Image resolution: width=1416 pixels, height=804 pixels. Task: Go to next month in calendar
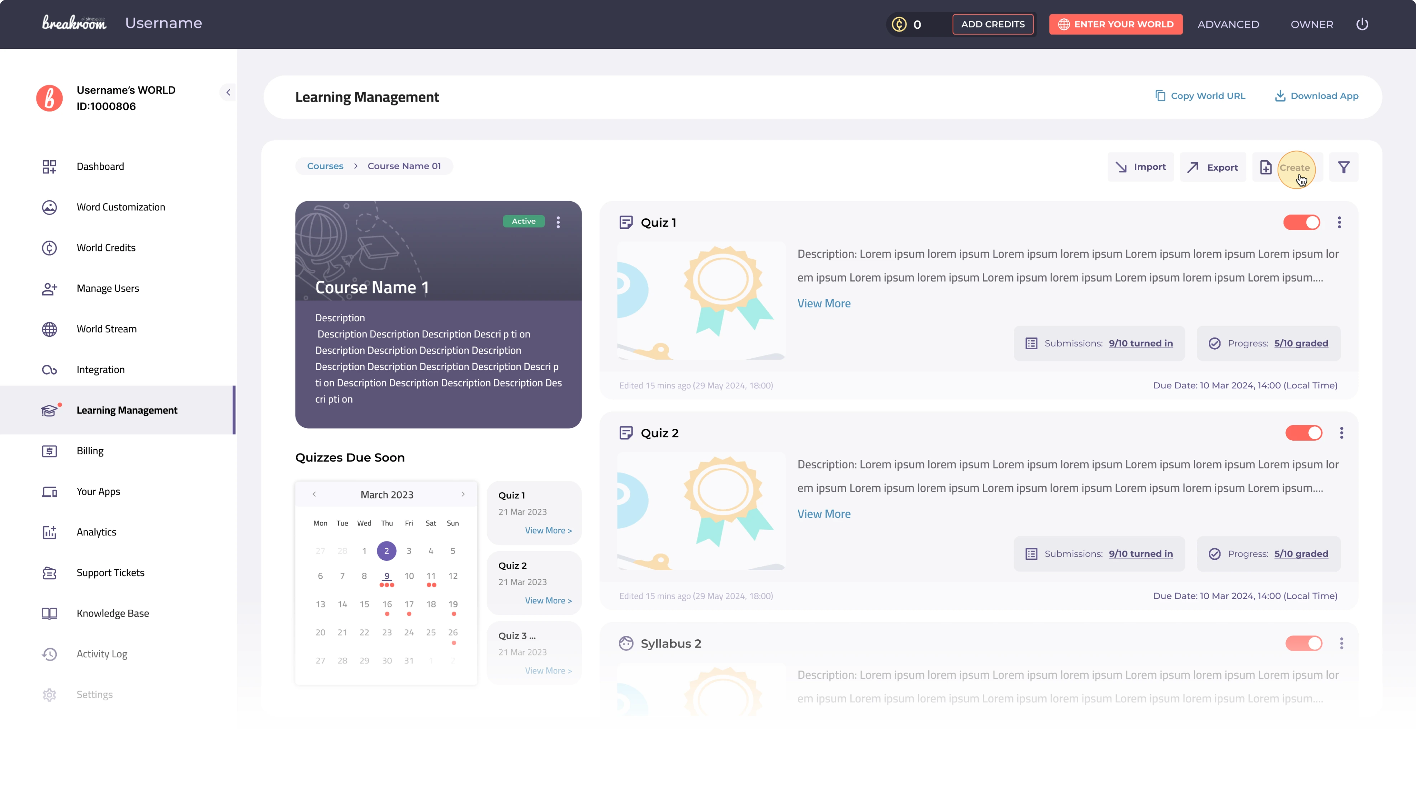463,494
